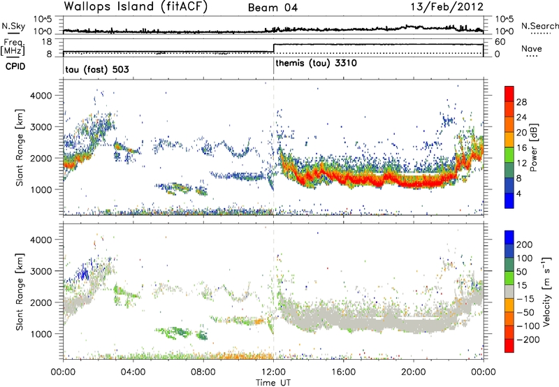
Task: Click velocity scale value -200
Action: click(528, 339)
